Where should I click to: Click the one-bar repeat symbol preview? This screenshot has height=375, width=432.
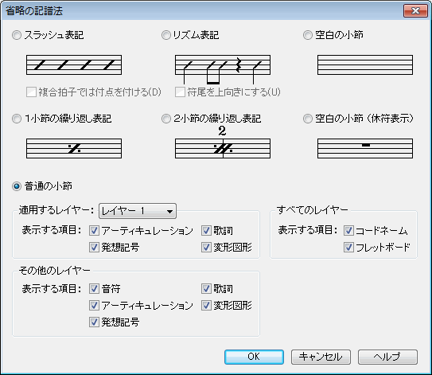74,149
